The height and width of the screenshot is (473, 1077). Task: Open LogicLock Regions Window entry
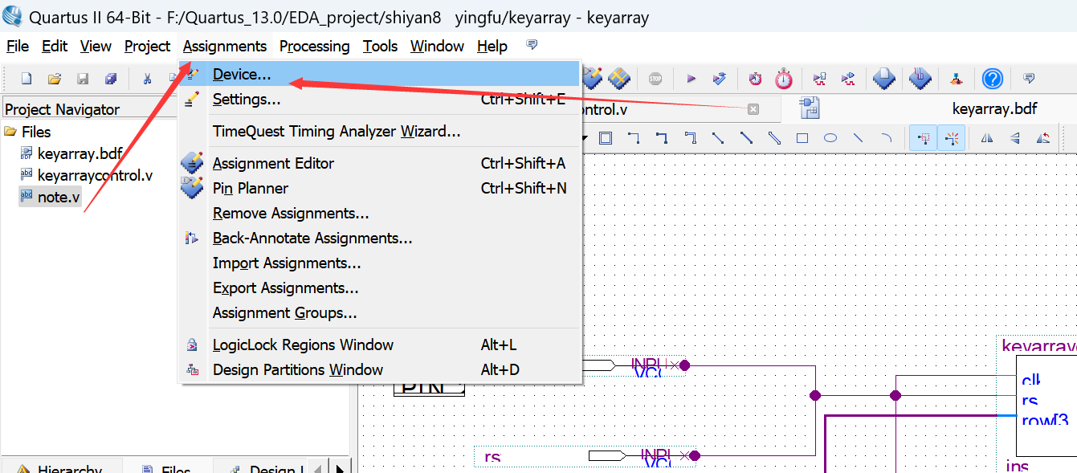point(380,345)
